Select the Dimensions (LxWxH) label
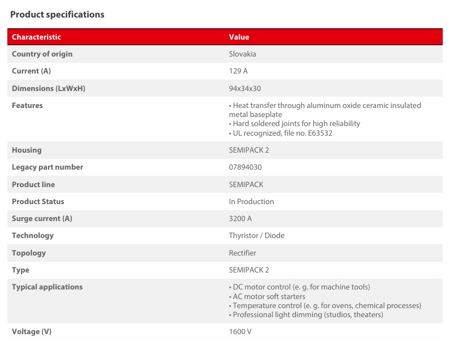Viewport: 458px width, 359px height. [49, 88]
